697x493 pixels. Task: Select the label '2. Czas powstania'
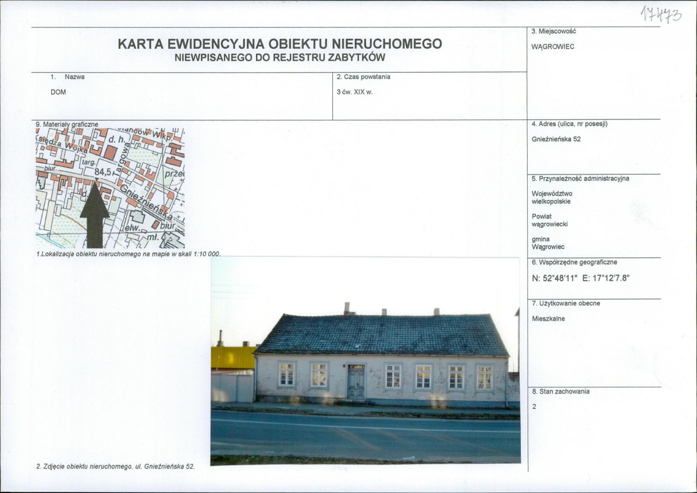pyautogui.click(x=363, y=77)
